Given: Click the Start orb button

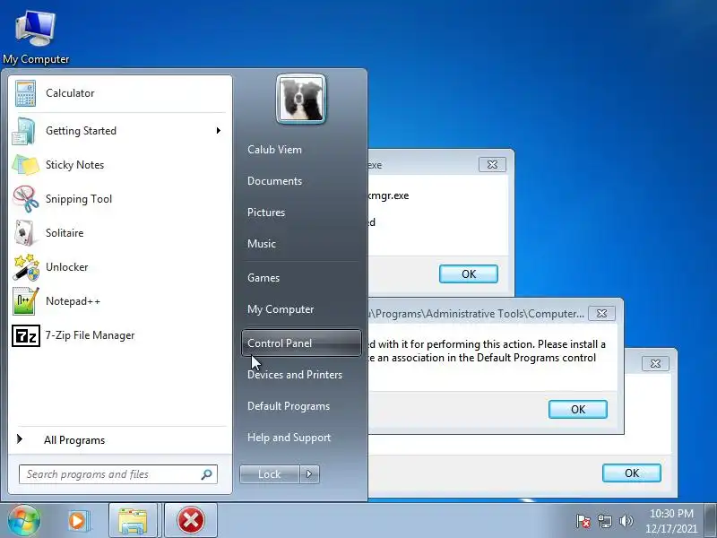Looking at the screenshot, I should [24, 520].
